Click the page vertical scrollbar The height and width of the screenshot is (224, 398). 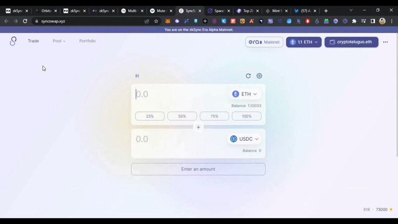click(x=396, y=95)
